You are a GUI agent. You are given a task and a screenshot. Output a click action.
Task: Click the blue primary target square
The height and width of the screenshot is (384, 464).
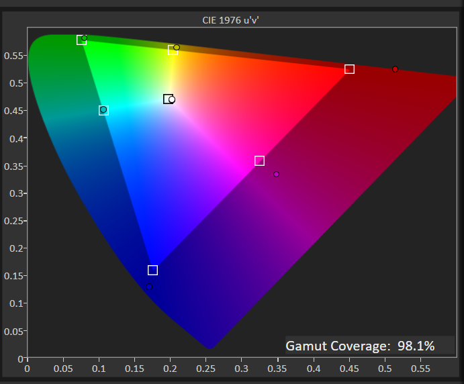coord(152,270)
